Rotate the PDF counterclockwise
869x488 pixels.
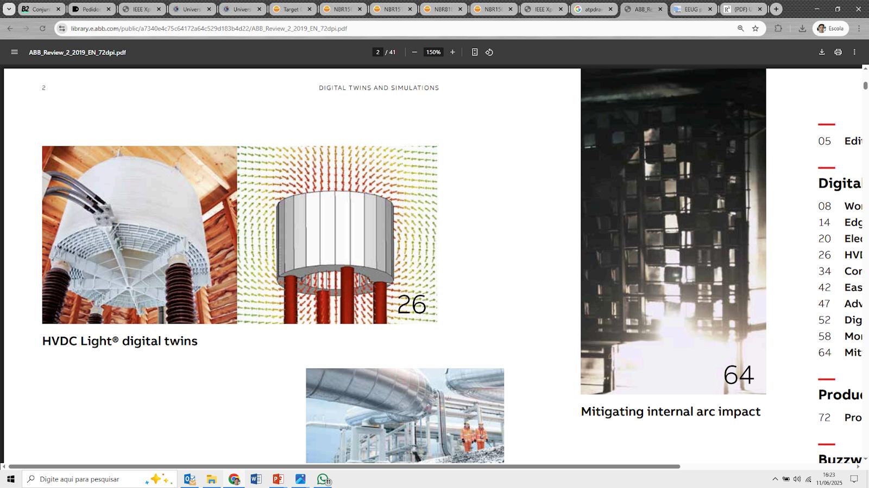click(x=489, y=52)
